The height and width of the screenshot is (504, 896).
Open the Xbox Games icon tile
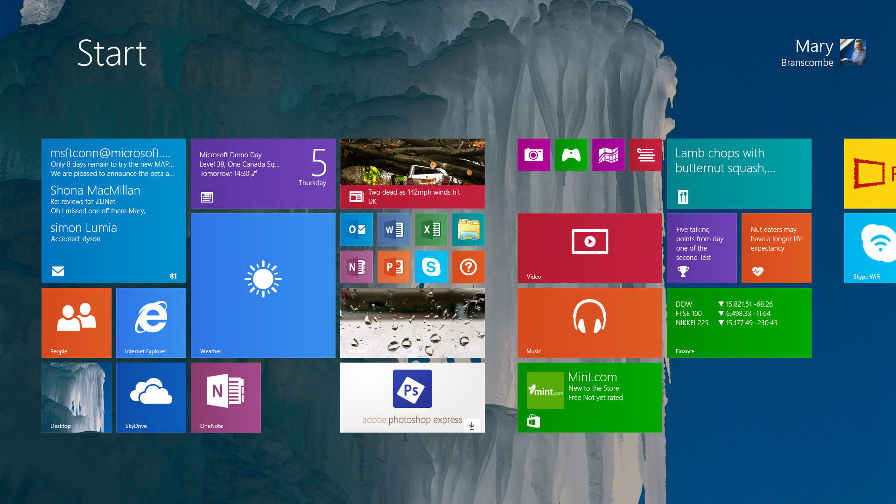click(570, 155)
